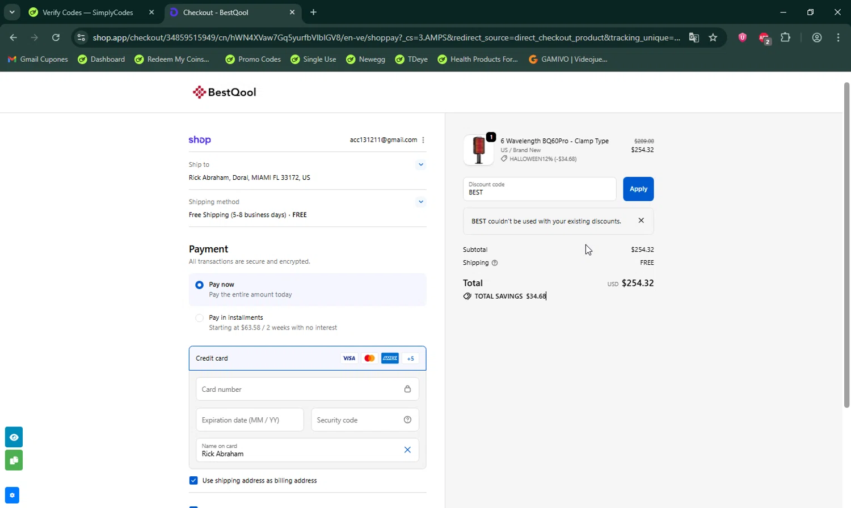
Task: Expand the Shipping method section
Action: click(420, 201)
